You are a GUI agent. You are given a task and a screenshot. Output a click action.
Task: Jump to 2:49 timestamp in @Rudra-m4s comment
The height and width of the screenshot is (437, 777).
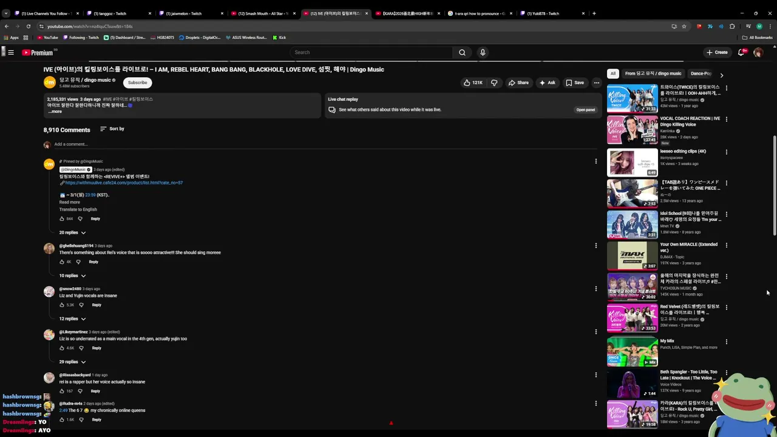click(63, 410)
